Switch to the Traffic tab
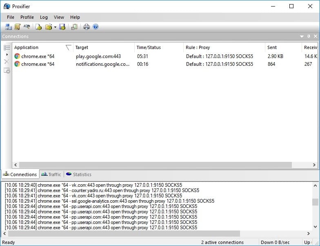 pos(51,174)
